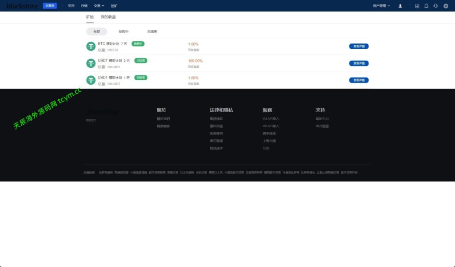Open notifications bell icon
The width and height of the screenshot is (455, 267).
(427, 6)
